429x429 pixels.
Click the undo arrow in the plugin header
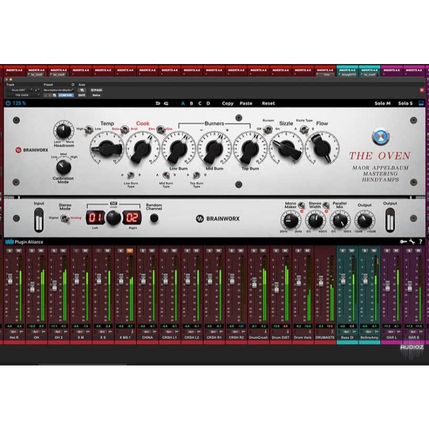point(156,103)
